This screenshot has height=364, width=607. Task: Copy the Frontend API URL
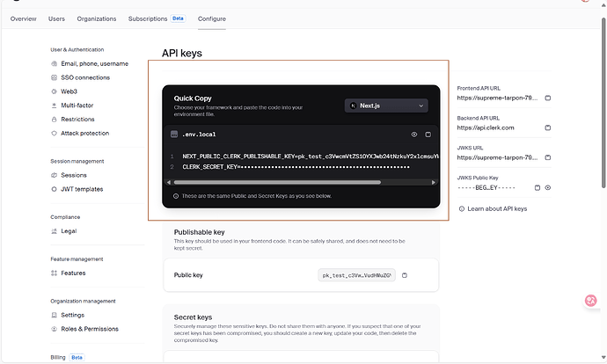coord(548,98)
